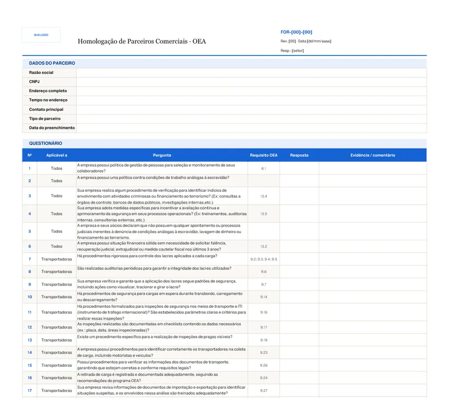454x398 pixels.
Task: Click the Nº column header
Action: (29, 155)
